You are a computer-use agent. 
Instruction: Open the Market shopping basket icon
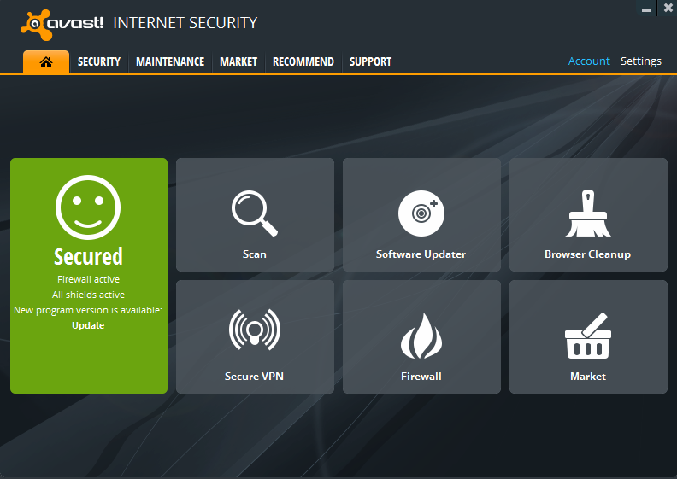[588, 336]
